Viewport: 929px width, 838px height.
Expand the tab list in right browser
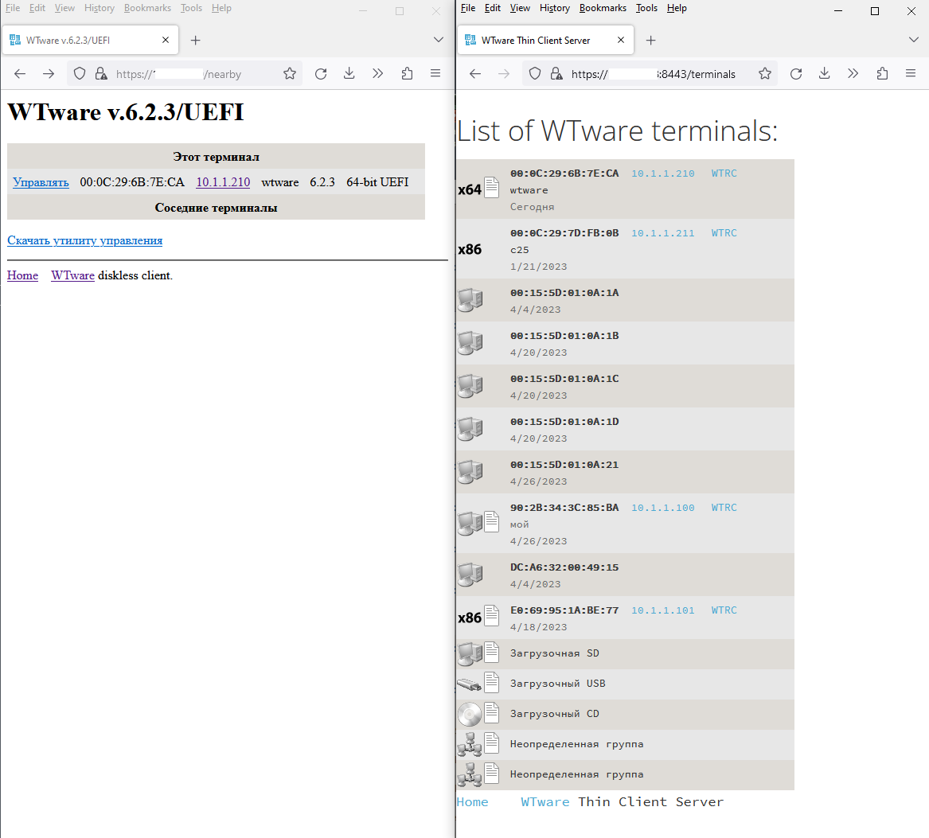pyautogui.click(x=914, y=40)
